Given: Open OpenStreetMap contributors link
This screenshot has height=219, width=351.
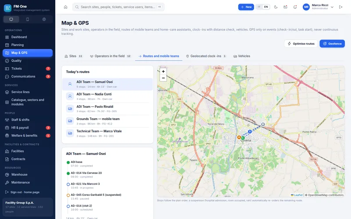Looking at the screenshot, I should (326, 195).
